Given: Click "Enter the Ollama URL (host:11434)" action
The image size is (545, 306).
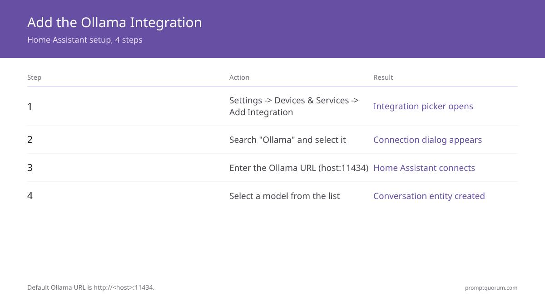Looking at the screenshot, I should (299, 168).
